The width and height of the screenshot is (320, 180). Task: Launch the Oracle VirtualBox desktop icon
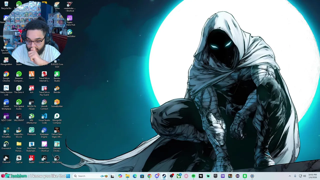click(x=6, y=132)
